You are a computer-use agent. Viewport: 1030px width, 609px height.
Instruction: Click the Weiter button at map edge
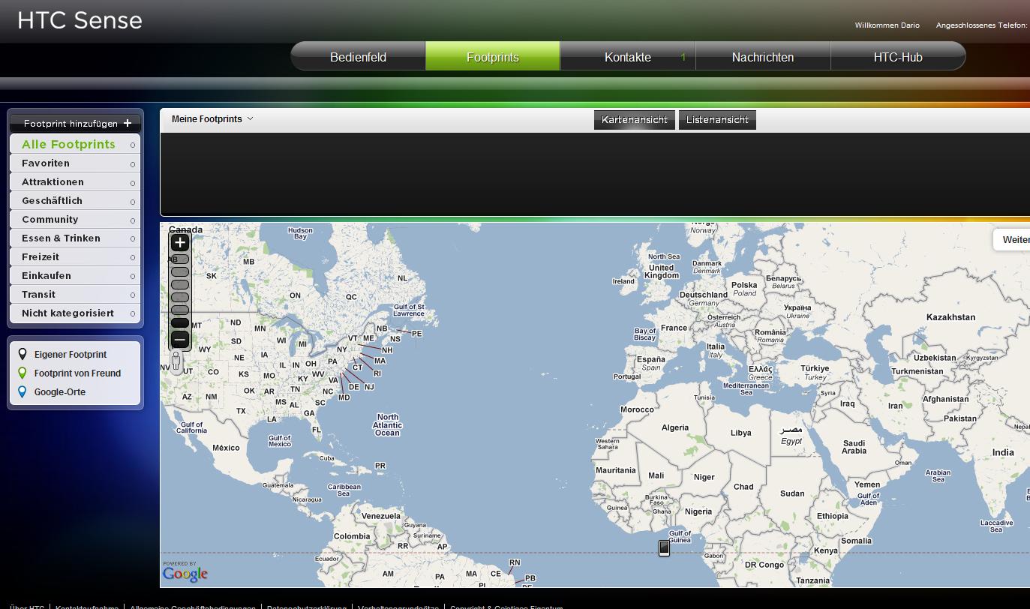(1012, 240)
